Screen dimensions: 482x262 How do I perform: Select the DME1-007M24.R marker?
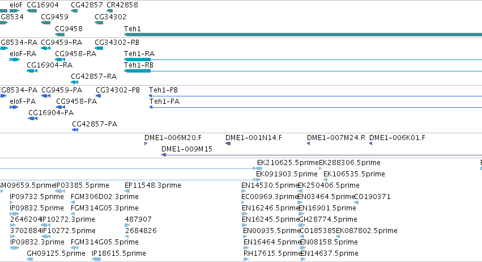coord(308,143)
